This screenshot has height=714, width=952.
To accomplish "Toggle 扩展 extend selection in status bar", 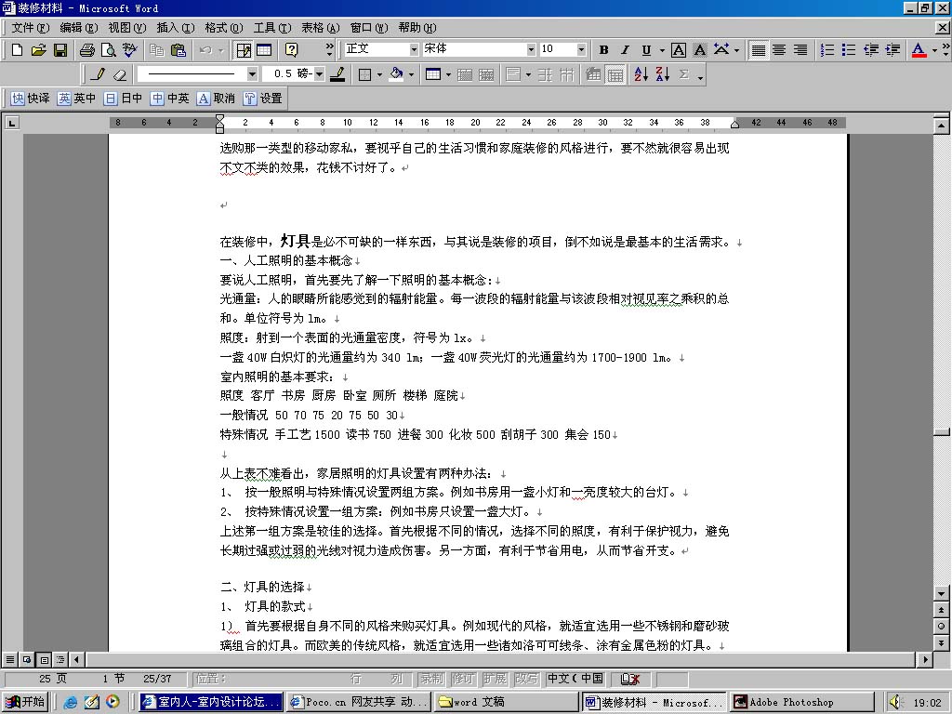I will pyautogui.click(x=495, y=678).
